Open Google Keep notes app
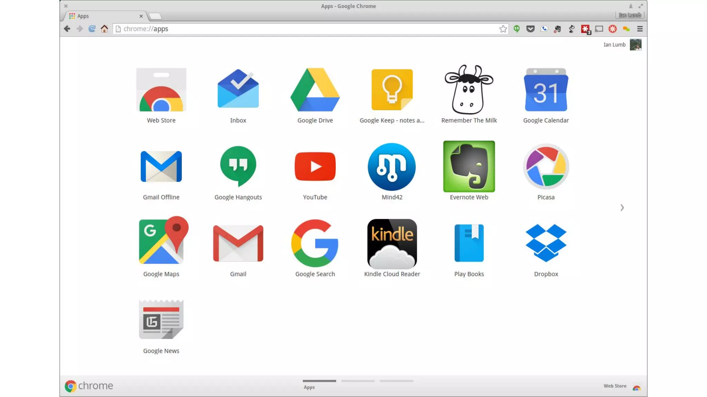The width and height of the screenshot is (707, 397). (392, 90)
